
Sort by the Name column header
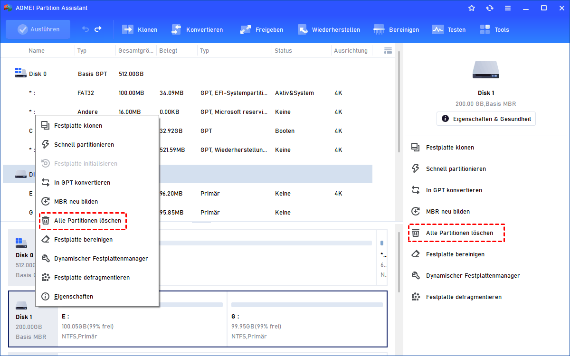click(37, 50)
